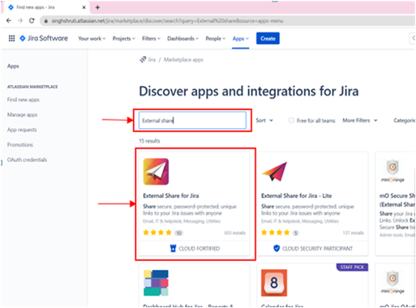416x308 pixels.
Task: Click the Jira Software logo
Action: pos(44,38)
